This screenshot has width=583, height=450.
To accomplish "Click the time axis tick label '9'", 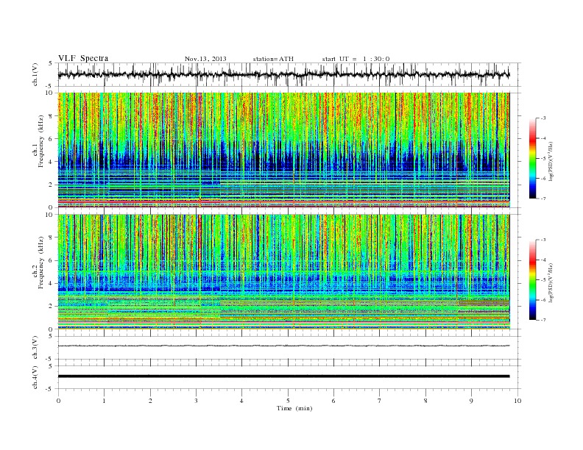I will click(x=471, y=401).
